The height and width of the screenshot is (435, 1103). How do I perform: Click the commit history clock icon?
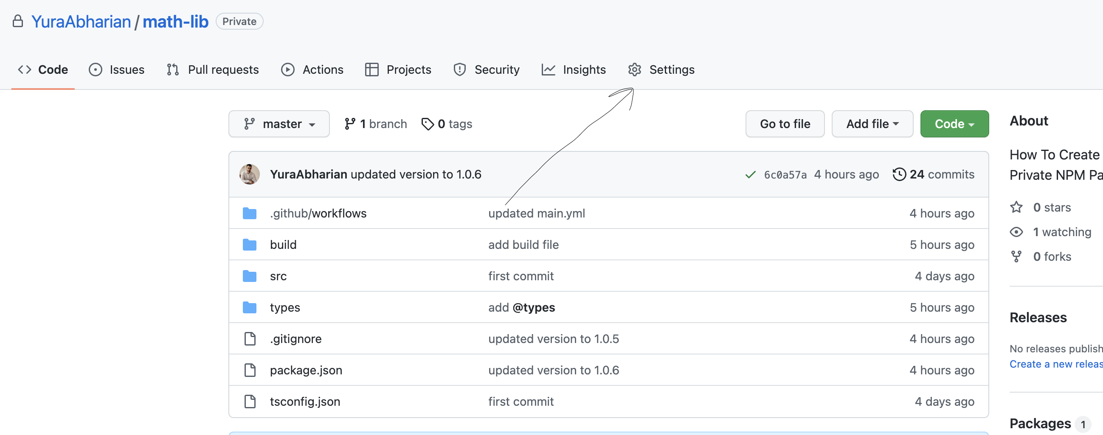click(899, 174)
